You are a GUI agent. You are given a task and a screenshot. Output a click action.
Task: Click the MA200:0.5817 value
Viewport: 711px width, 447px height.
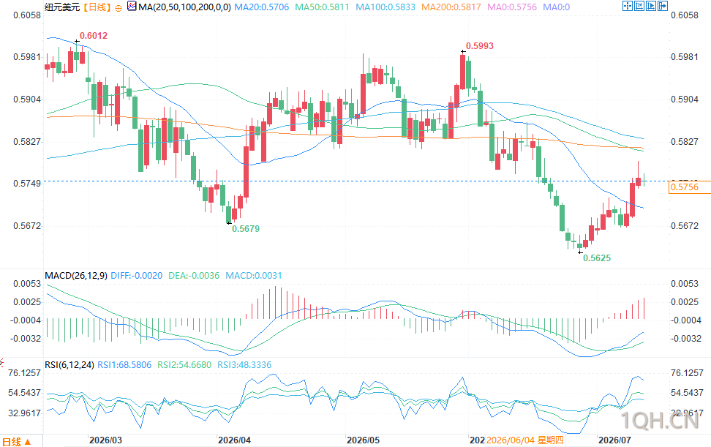click(451, 7)
